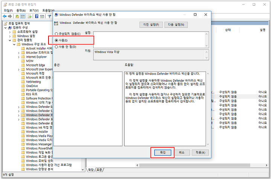Image resolution: width=271 pixels, height=179 pixels.
Task: Click the 설명 column header in the list
Action: (262, 30)
